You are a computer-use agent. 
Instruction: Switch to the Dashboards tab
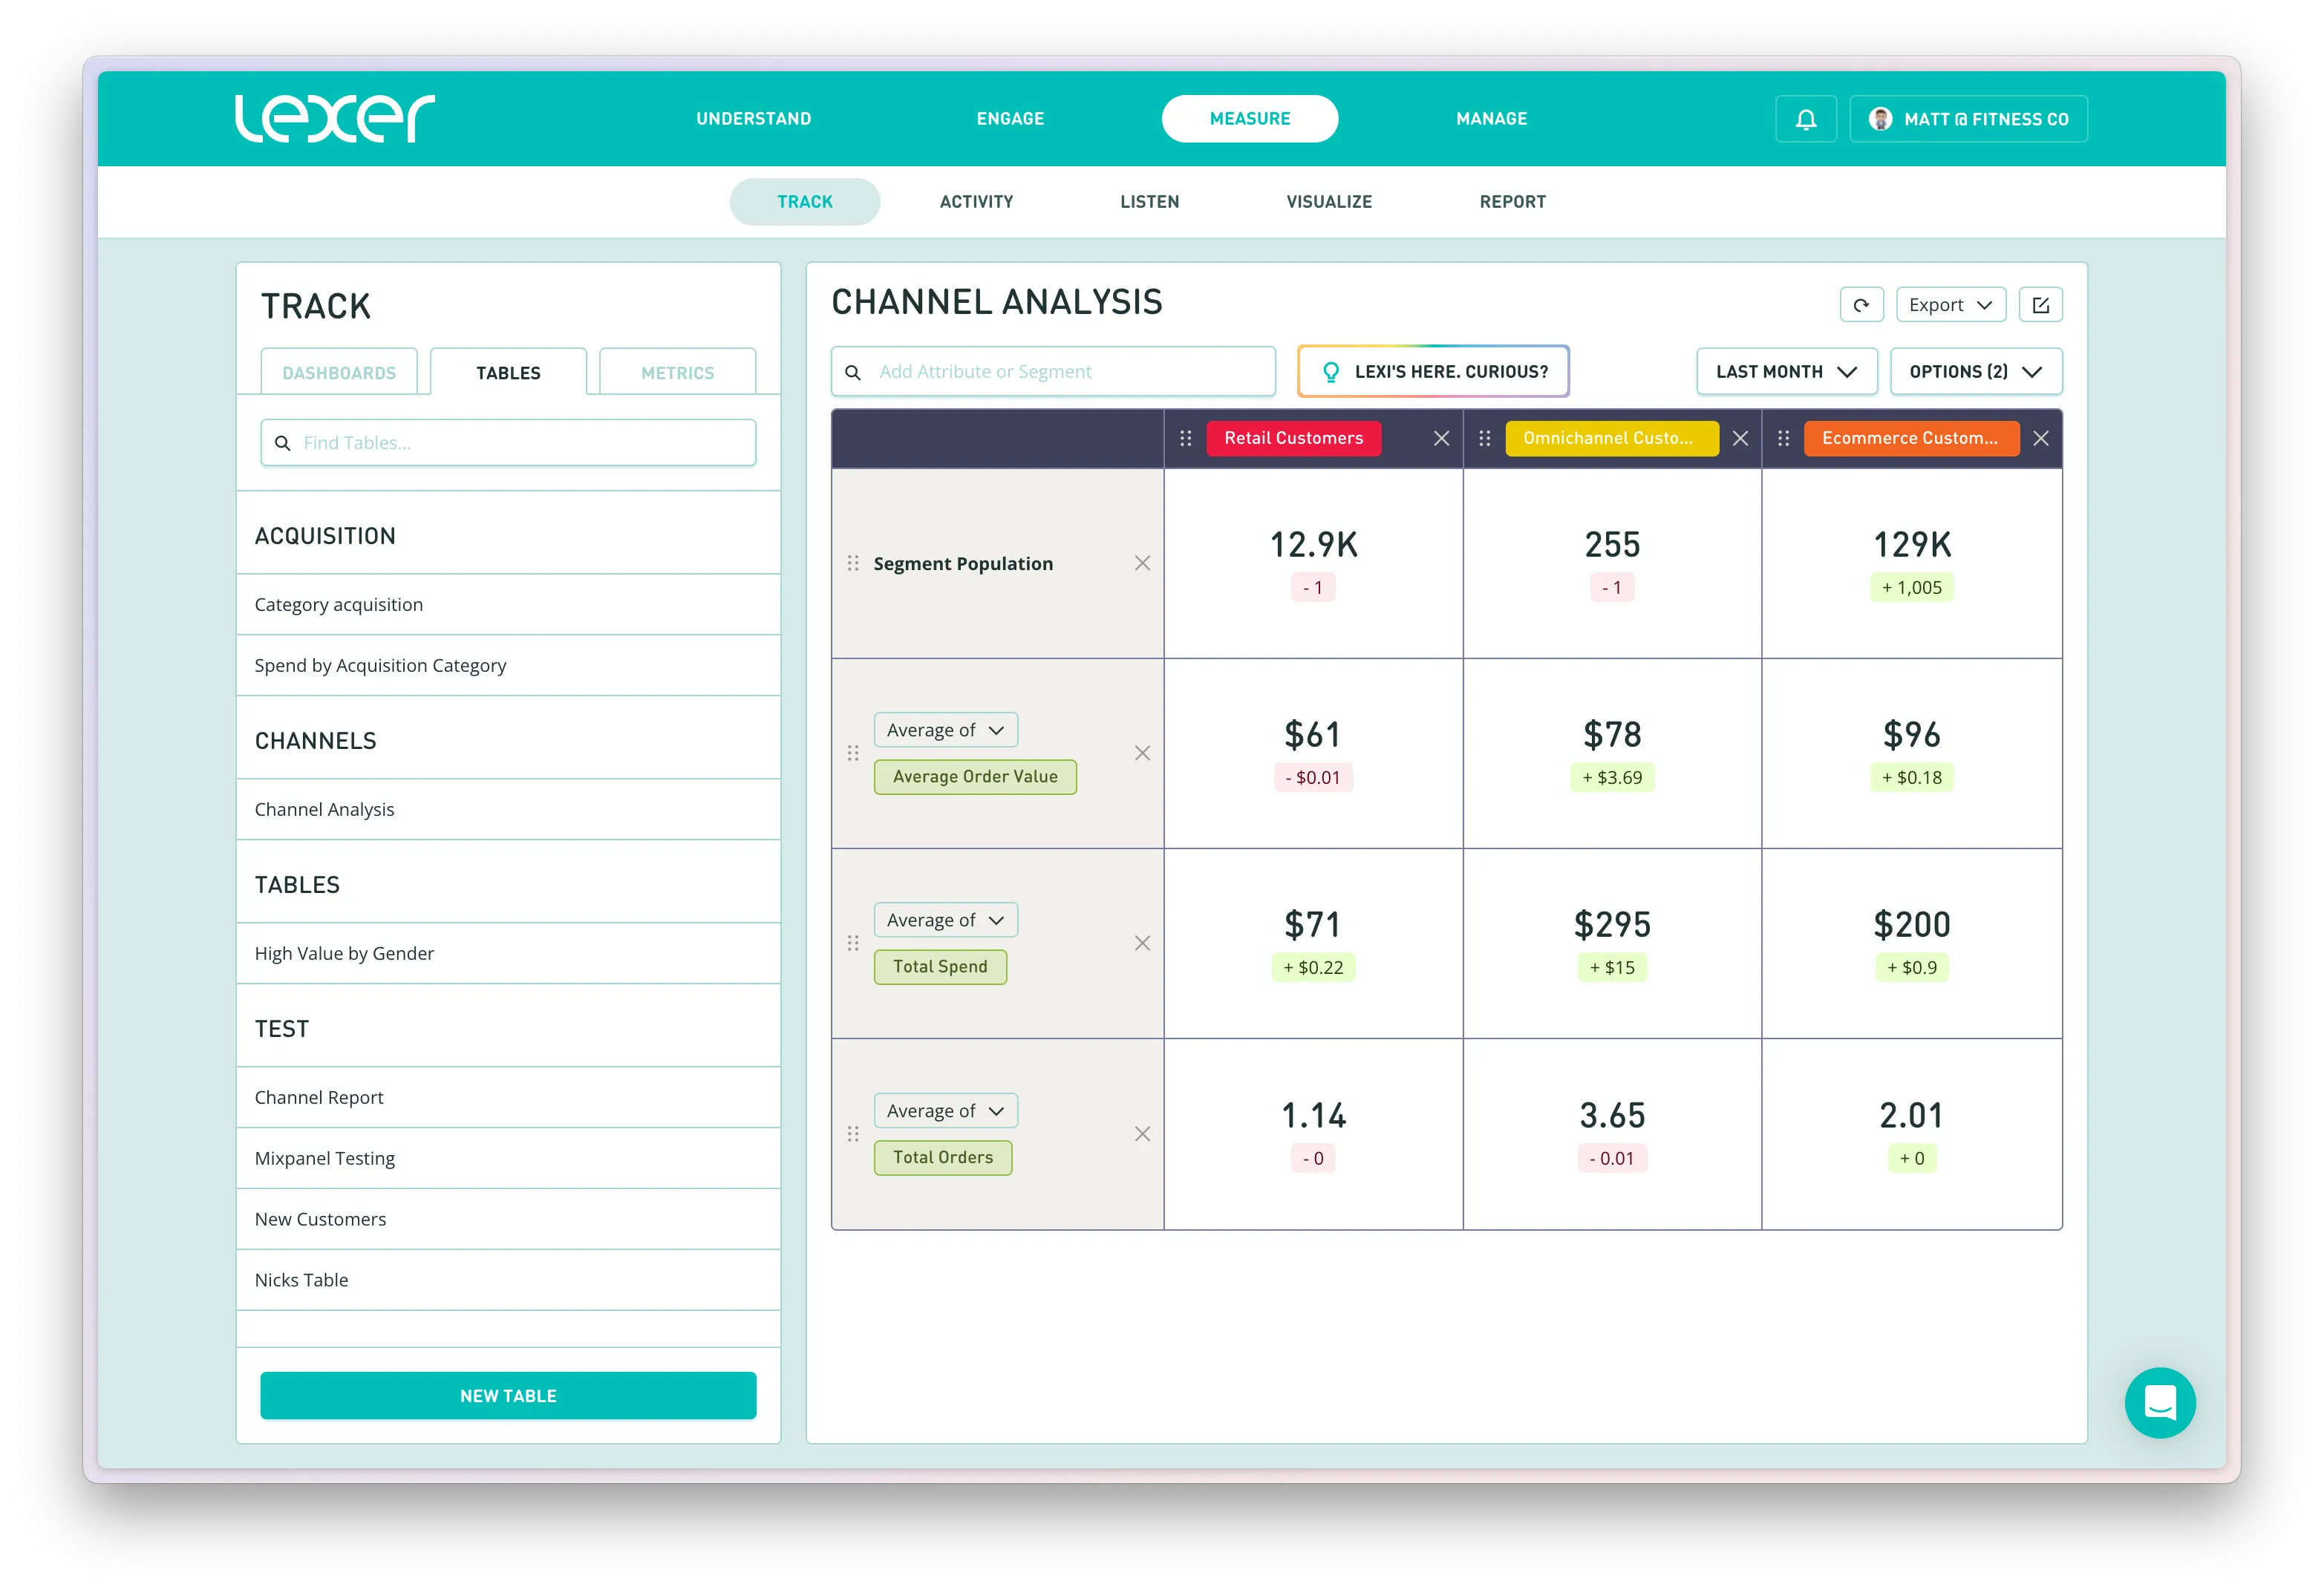click(x=339, y=373)
